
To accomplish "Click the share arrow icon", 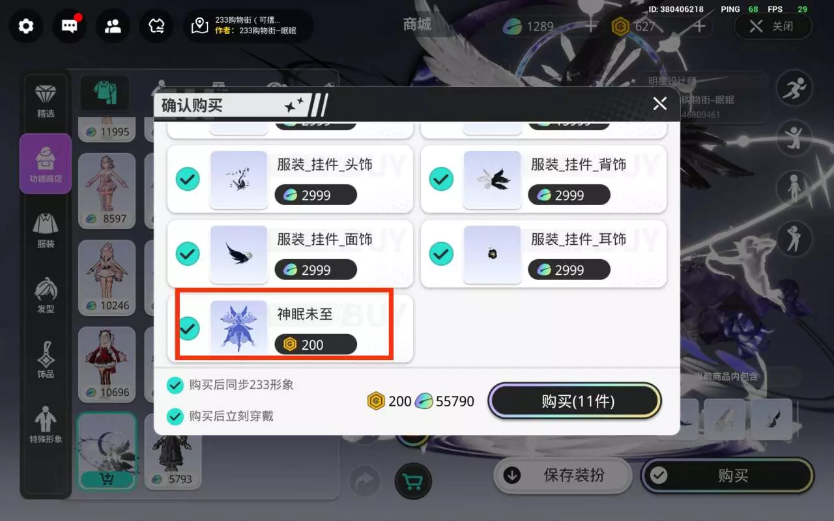I will point(366,482).
